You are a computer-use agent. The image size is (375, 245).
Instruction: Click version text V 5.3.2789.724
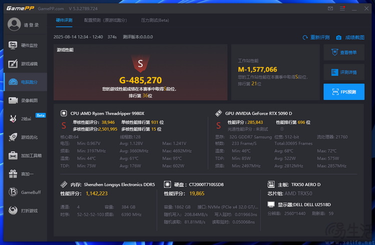83,8
